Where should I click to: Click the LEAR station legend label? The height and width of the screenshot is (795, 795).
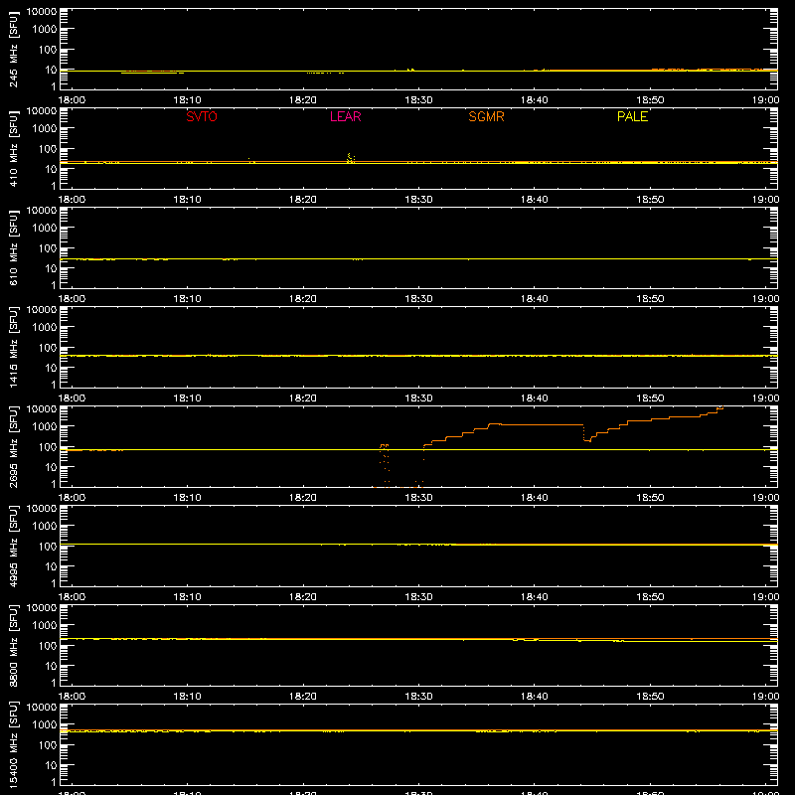[x=345, y=116]
